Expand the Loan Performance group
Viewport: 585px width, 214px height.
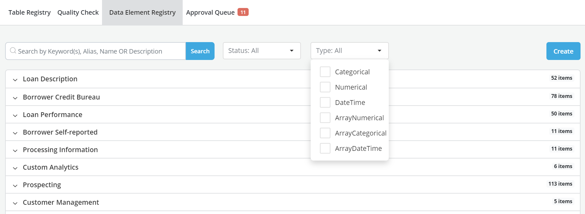(15, 115)
